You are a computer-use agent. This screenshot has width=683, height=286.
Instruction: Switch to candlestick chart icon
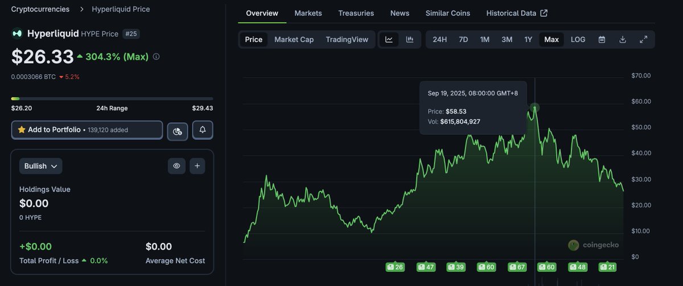(410, 39)
